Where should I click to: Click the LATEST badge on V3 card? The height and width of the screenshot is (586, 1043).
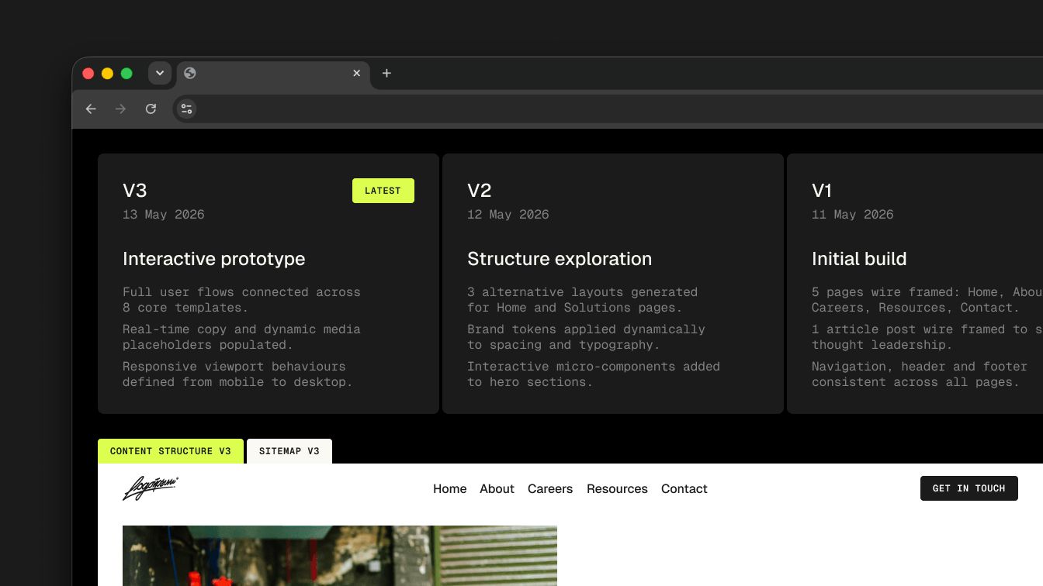(x=383, y=191)
